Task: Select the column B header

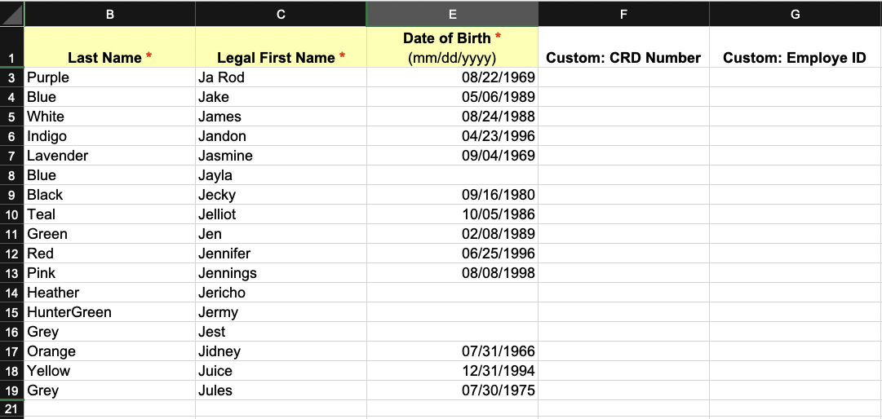Action: (110, 13)
